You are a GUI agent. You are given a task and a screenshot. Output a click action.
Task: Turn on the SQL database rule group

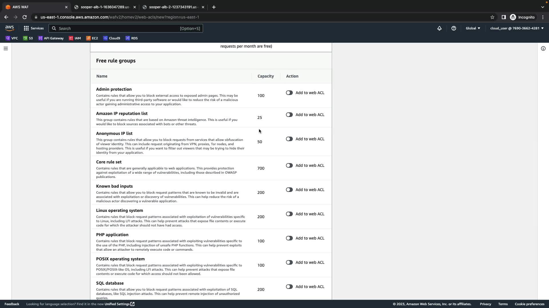[289, 287]
